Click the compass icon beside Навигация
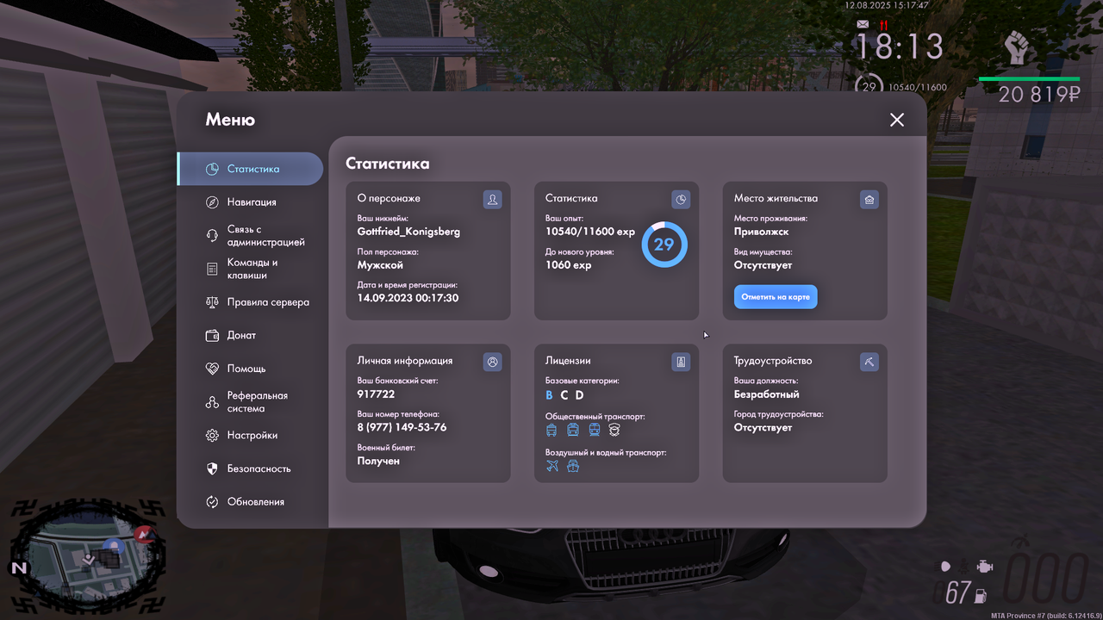 (212, 202)
